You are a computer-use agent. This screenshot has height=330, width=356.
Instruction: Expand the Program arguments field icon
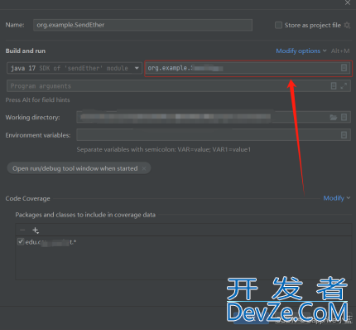[344, 86]
